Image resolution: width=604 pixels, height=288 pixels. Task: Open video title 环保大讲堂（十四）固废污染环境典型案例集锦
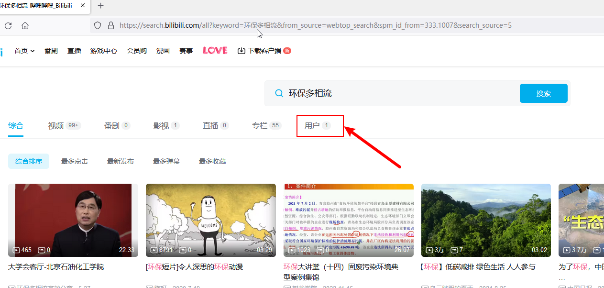[x=341, y=272]
